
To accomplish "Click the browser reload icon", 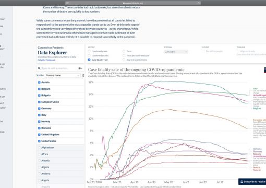I will (x=199, y=3).
